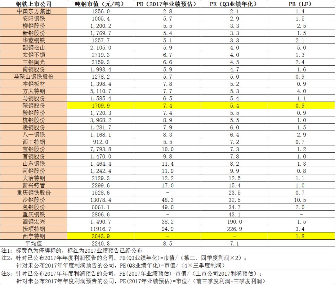Select the 南钢股份 row label
Screen dimensions: 335x285
coord(33,69)
